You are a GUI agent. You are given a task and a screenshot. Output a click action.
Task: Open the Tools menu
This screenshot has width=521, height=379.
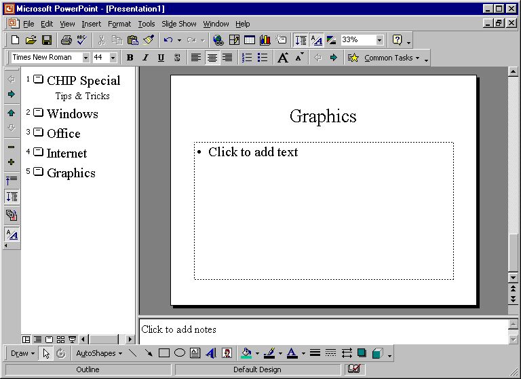coord(147,24)
